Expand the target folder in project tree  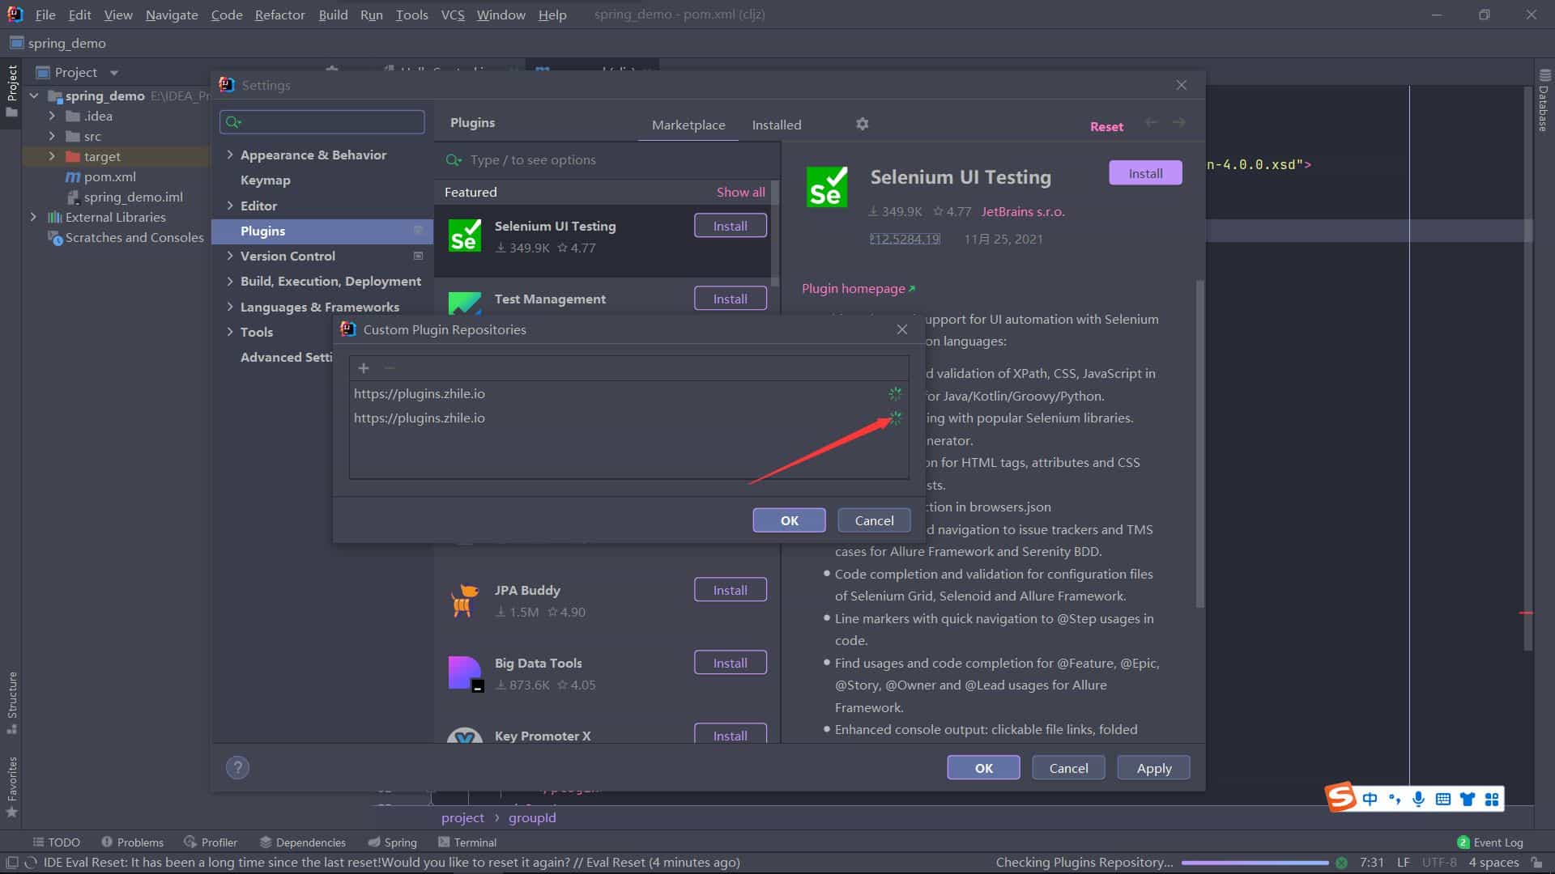[x=52, y=156]
